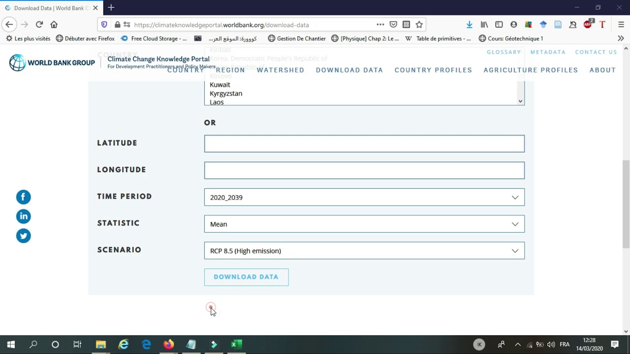
Task: Open the Contact Us link
Action: [596, 52]
